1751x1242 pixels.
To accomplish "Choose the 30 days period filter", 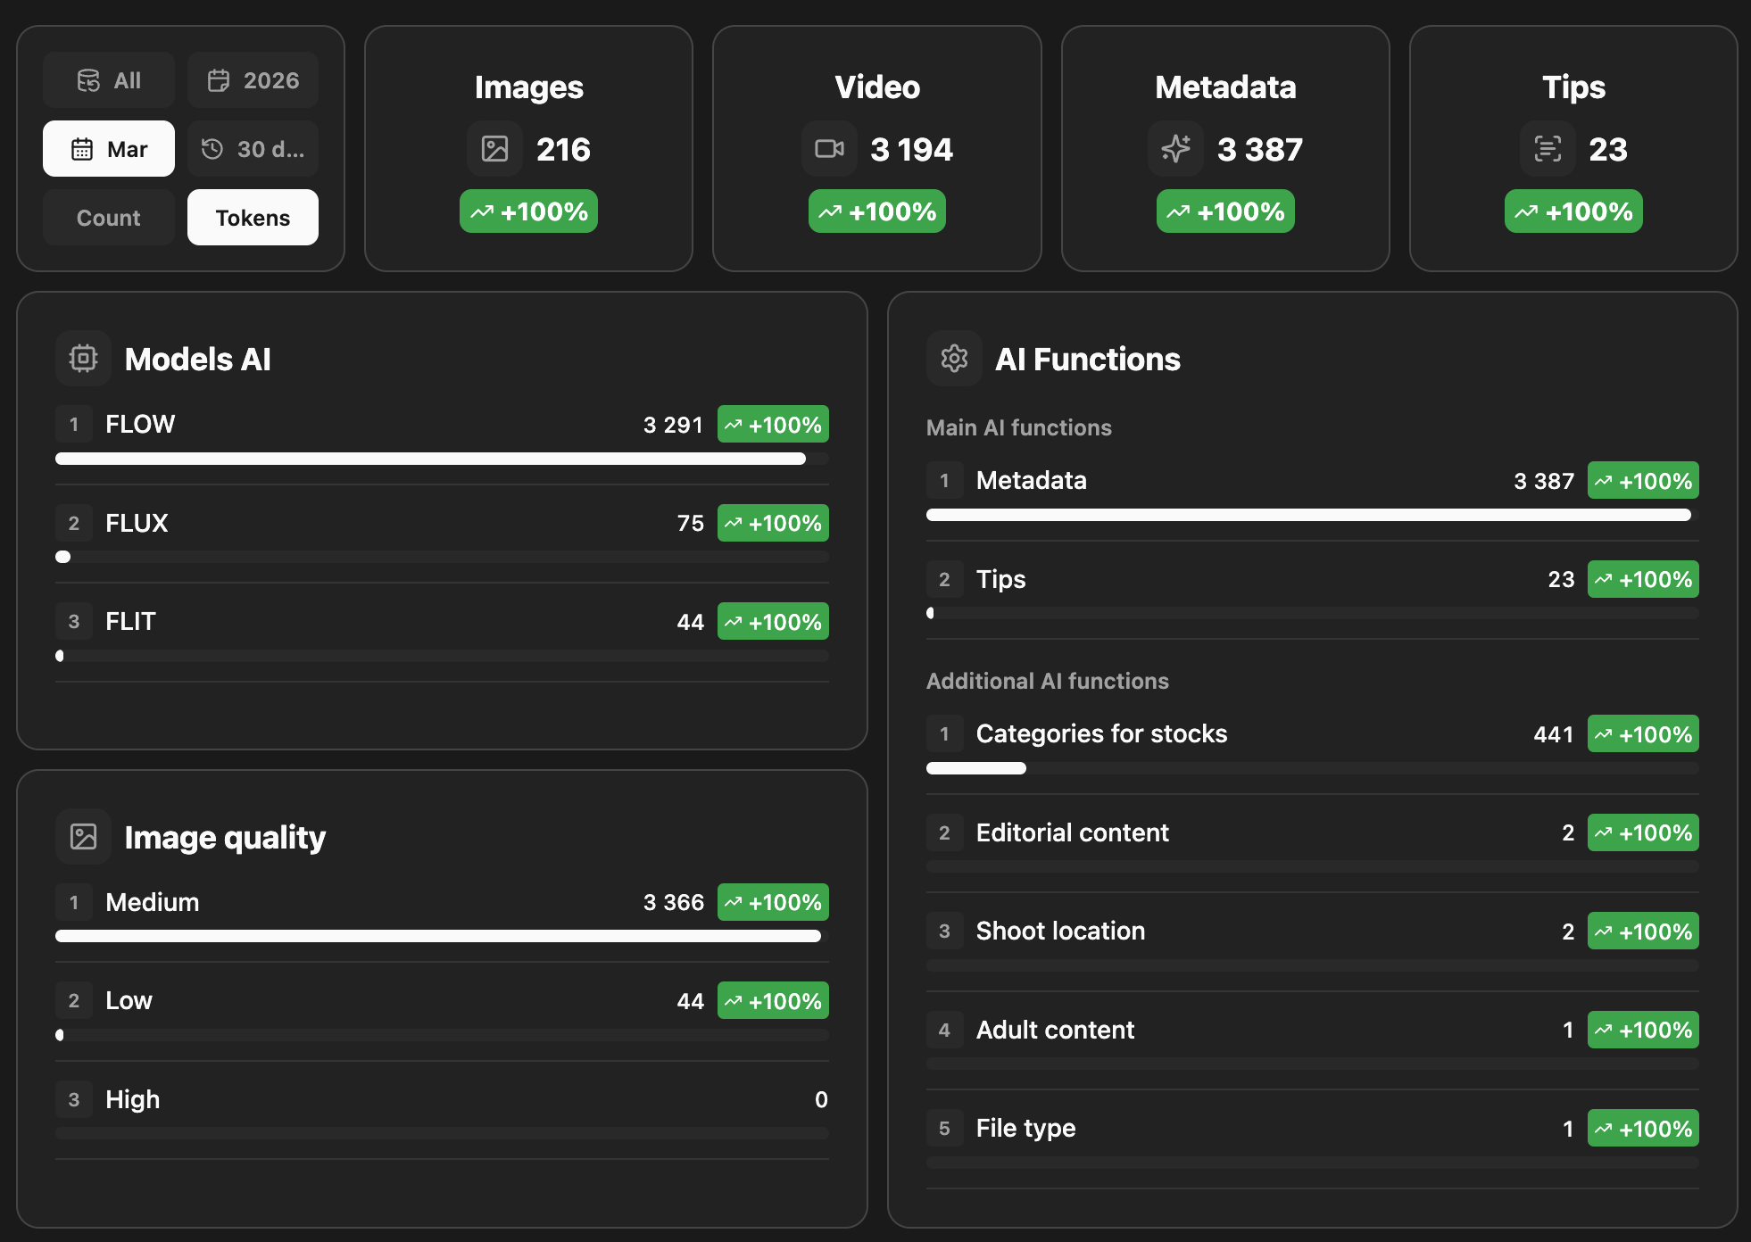I will (253, 149).
